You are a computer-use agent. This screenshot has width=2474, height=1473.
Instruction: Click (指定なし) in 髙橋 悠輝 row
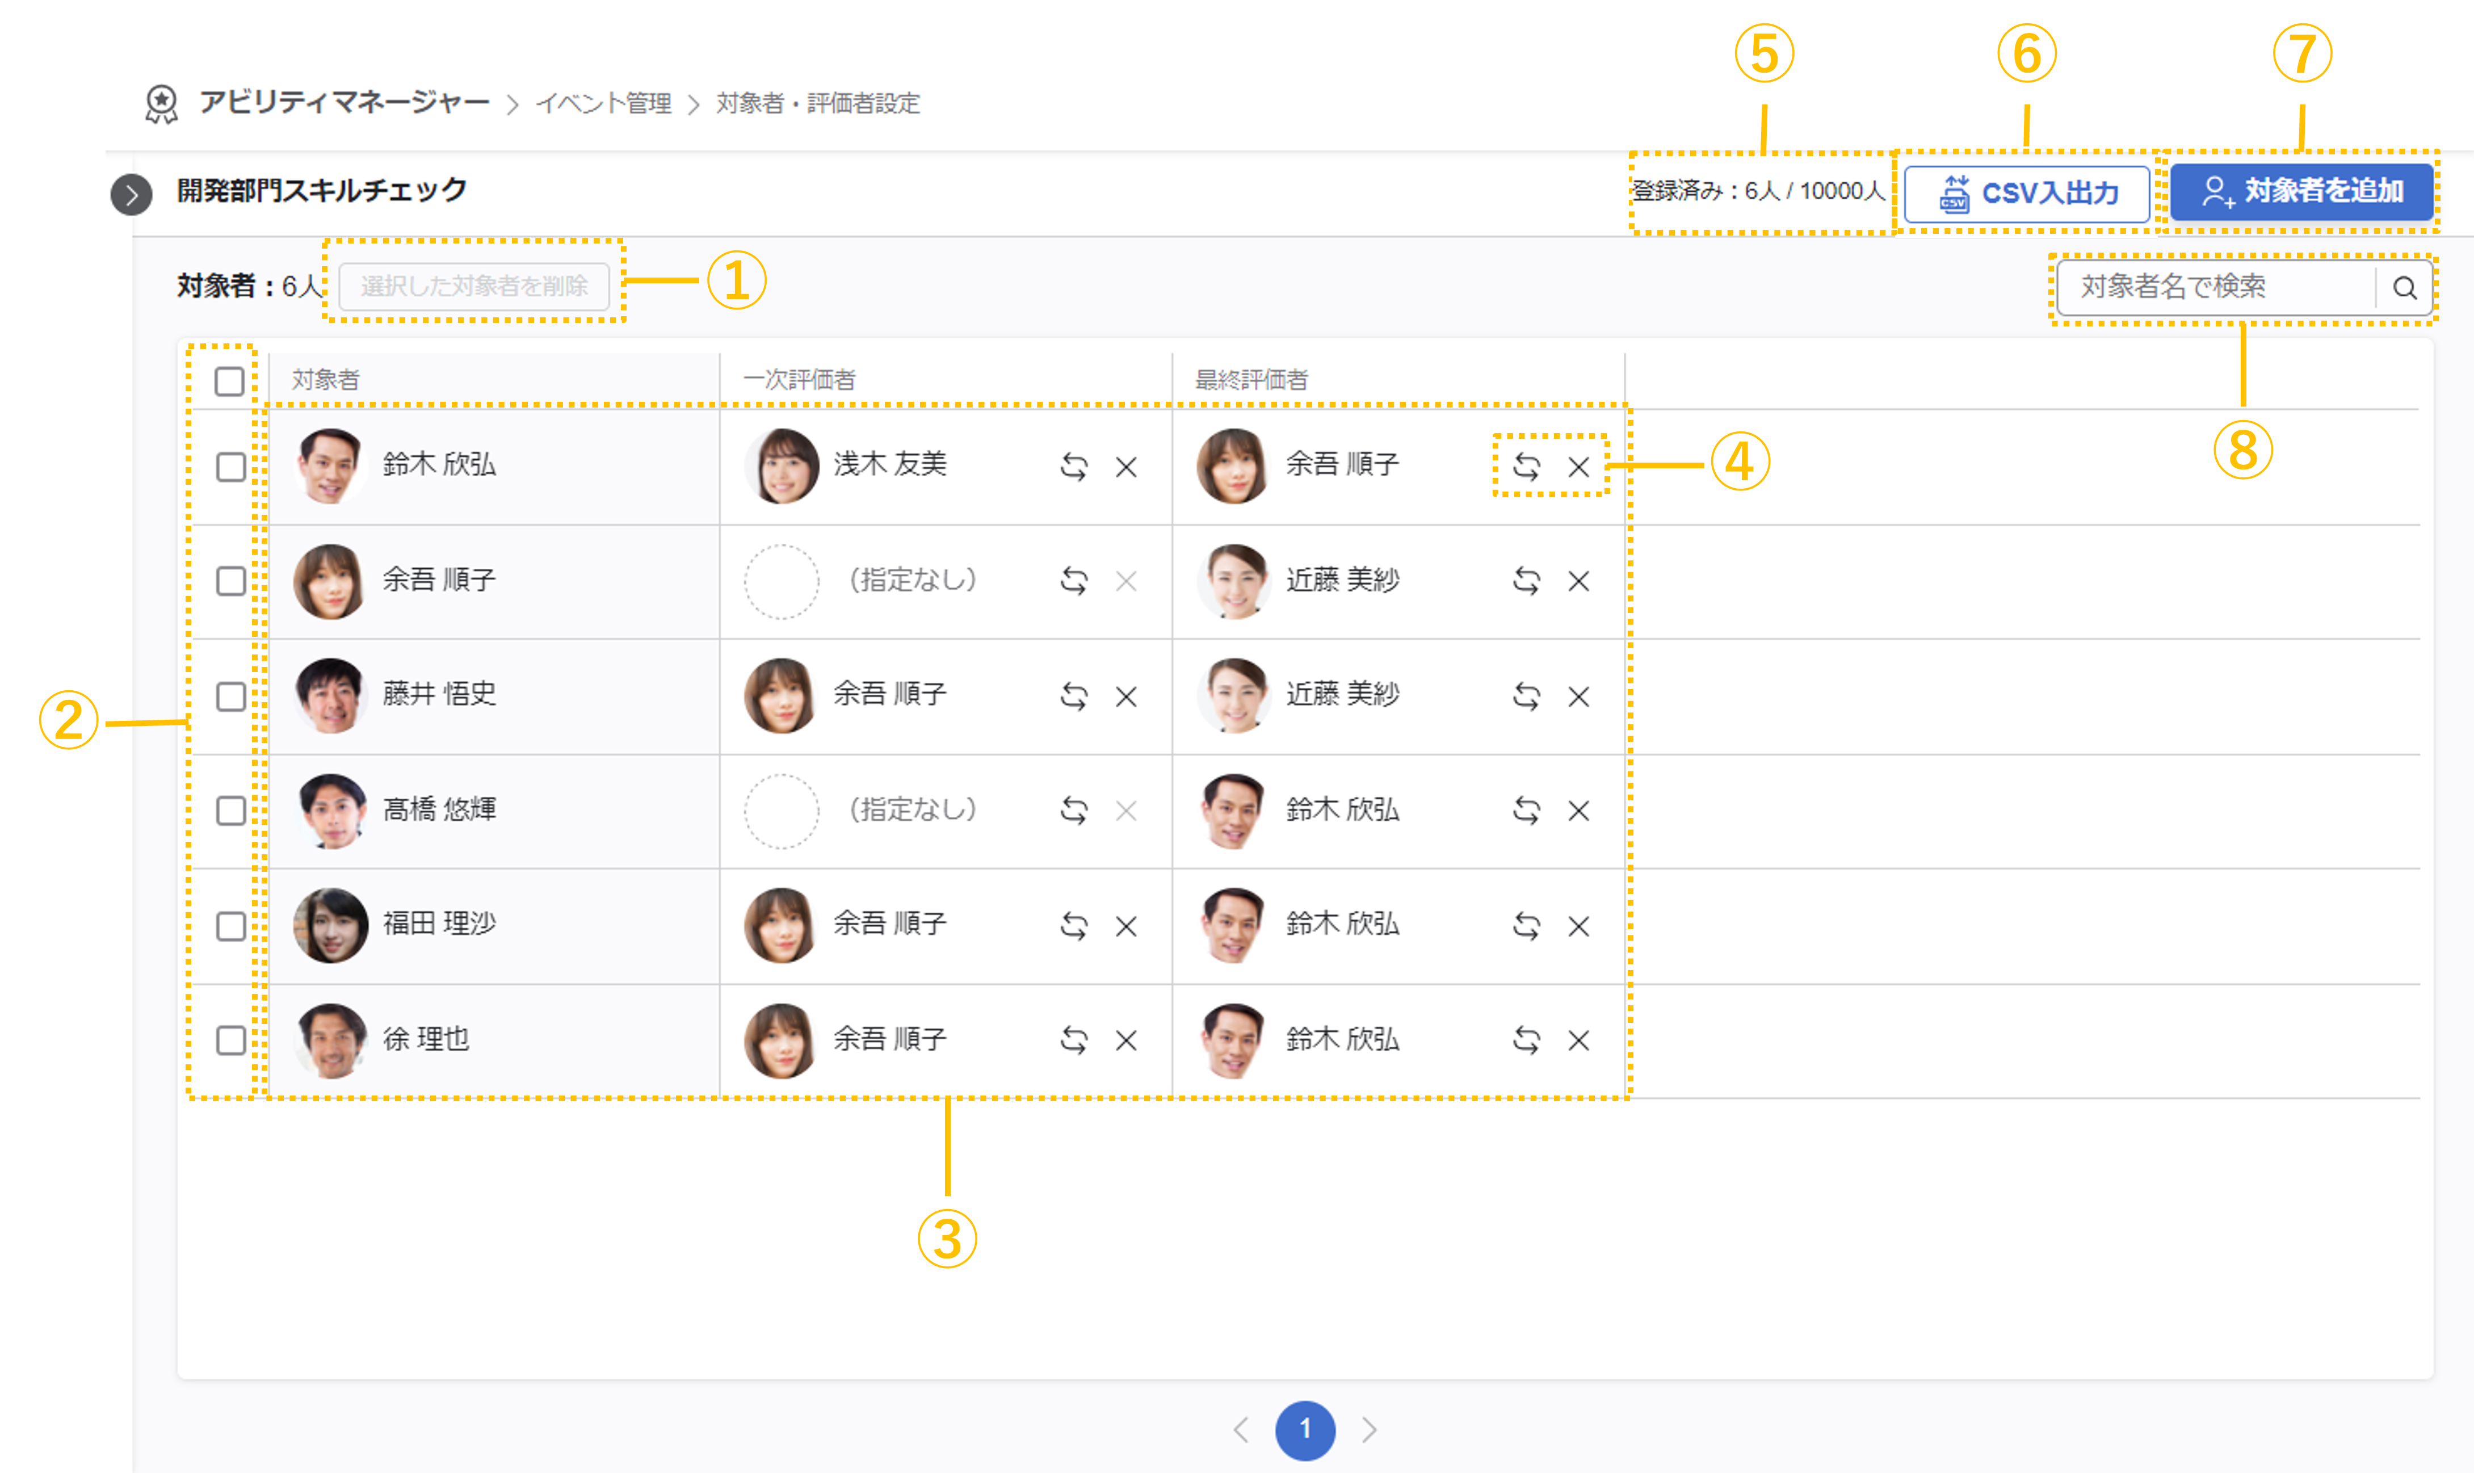click(913, 809)
